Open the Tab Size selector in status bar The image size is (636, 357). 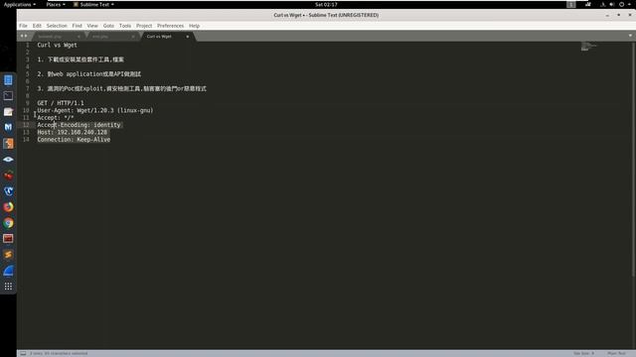click(x=583, y=353)
